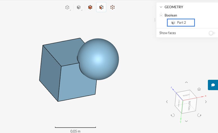Rotate the view up with the top chevron
The height and width of the screenshot is (133, 218).
coord(186,82)
